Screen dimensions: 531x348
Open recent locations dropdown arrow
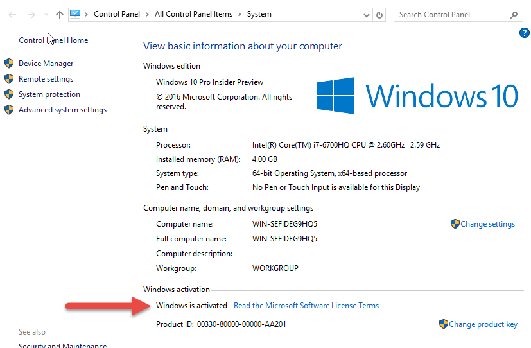tap(46, 15)
